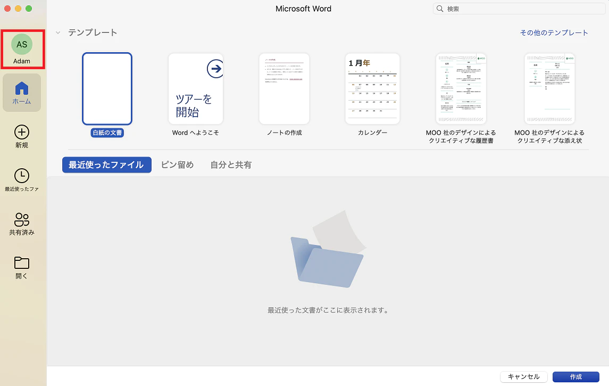Click the yellow minimize window button

pos(18,9)
